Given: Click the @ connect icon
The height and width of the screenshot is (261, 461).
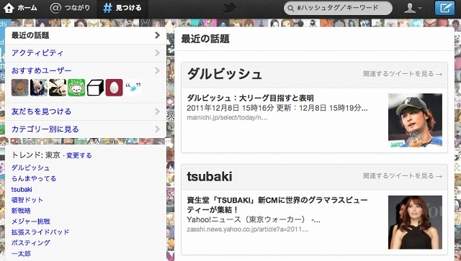Looking at the screenshot, I should coord(55,8).
